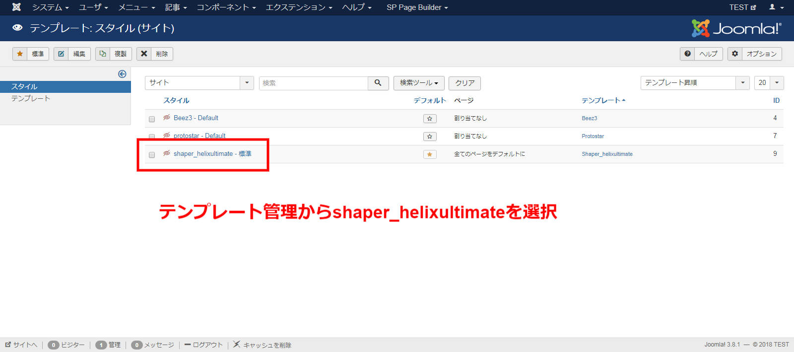Tick the shaper_helixultimate row checkbox
The height and width of the screenshot is (352, 794).
[152, 155]
